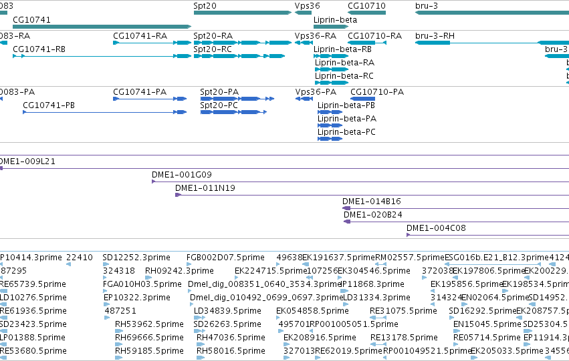Select BAC clone DME1-014B16
This screenshot has width=569, height=361.
tap(456, 208)
